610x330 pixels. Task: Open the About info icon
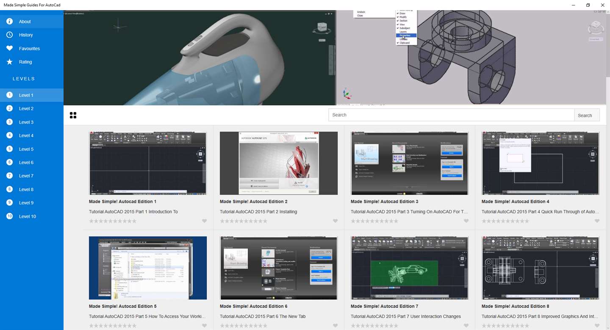click(9, 21)
